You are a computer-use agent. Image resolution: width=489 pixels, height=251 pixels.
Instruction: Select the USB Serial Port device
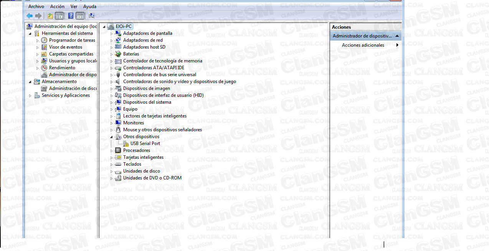[145, 143]
